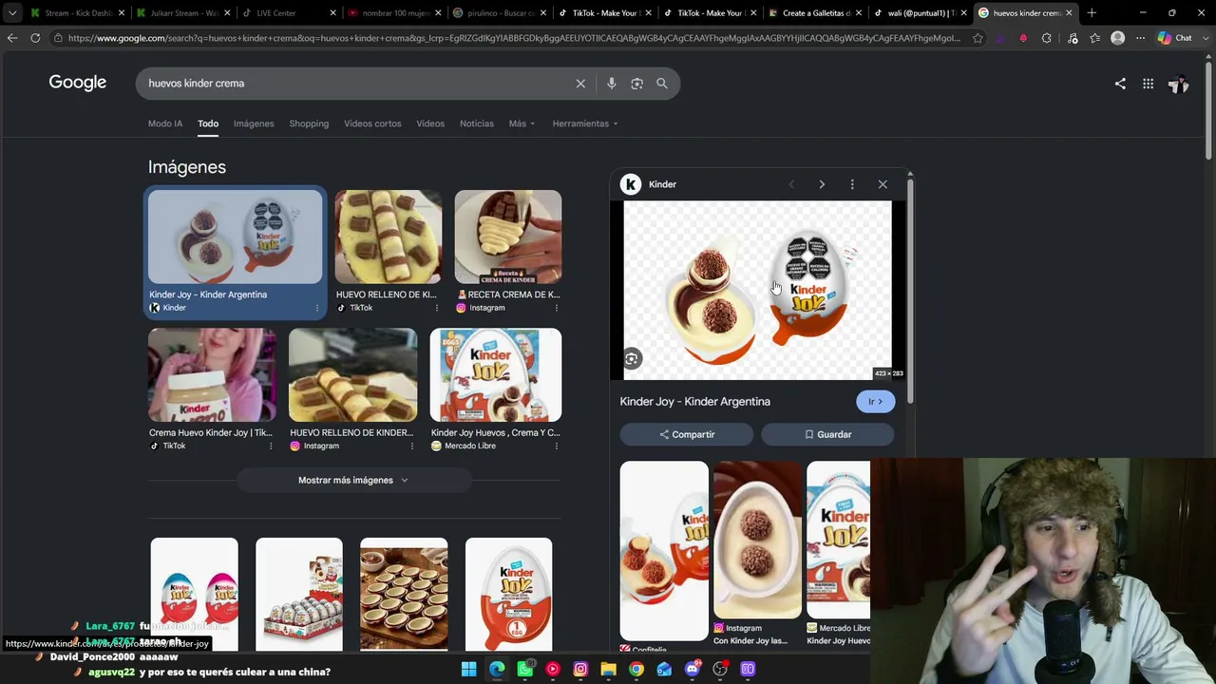Click the Ir button in preview panel
Screen dimensions: 1216x684
[875, 402]
